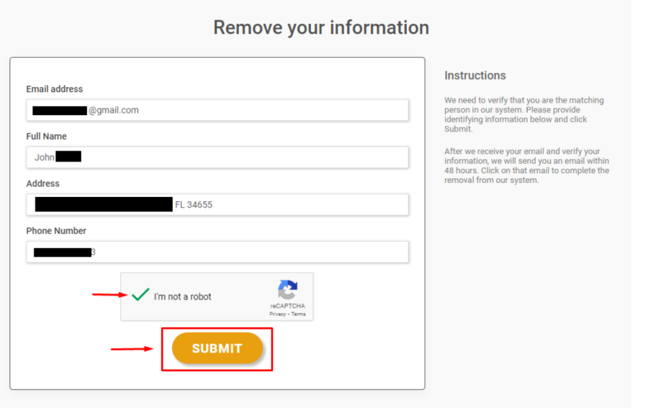Click the red arrow pointing at the checkbox
The image size is (651, 408).
(109, 294)
